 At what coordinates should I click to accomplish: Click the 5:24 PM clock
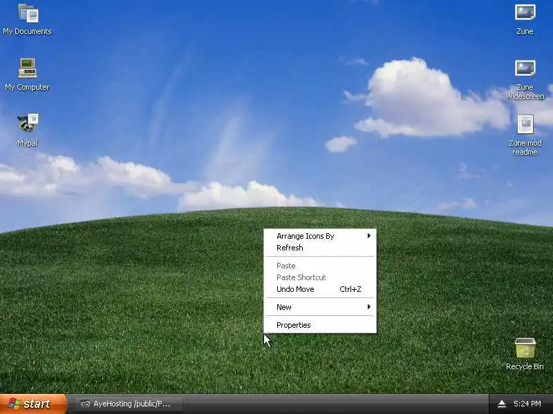click(527, 404)
